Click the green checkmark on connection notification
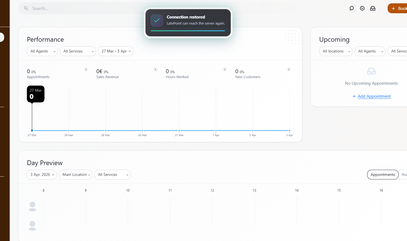Image resolution: width=407 pixels, height=241 pixels. point(157,20)
